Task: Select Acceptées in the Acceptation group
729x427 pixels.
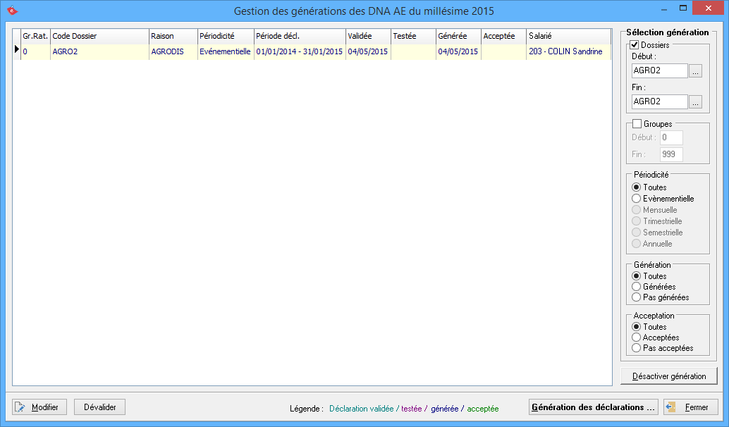Action: pyautogui.click(x=637, y=338)
